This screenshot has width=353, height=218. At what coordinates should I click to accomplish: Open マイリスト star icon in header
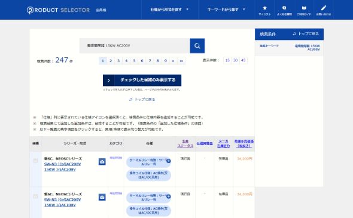pyautogui.click(x=264, y=10)
